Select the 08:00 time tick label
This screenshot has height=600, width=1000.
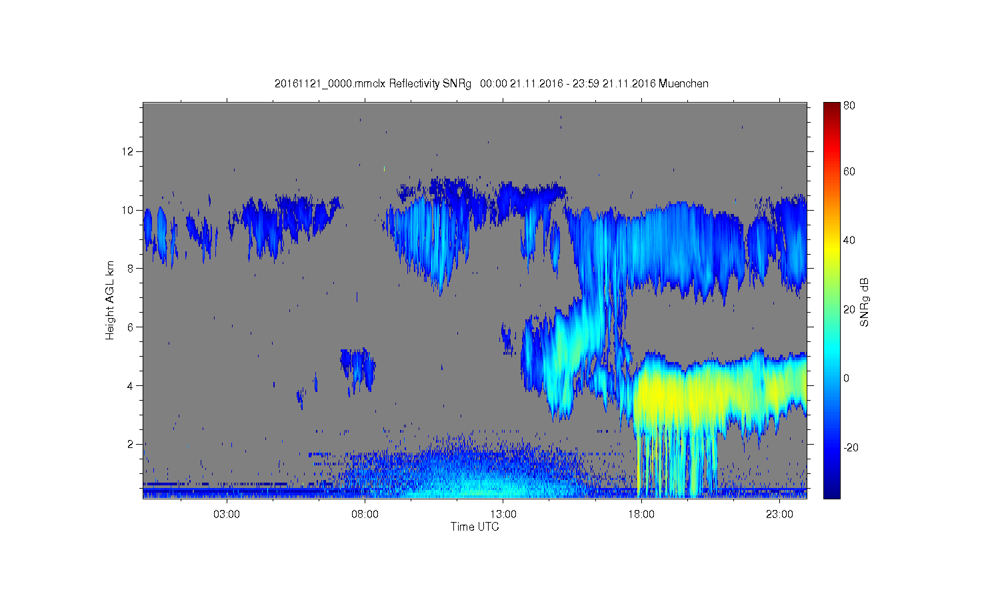pyautogui.click(x=365, y=515)
